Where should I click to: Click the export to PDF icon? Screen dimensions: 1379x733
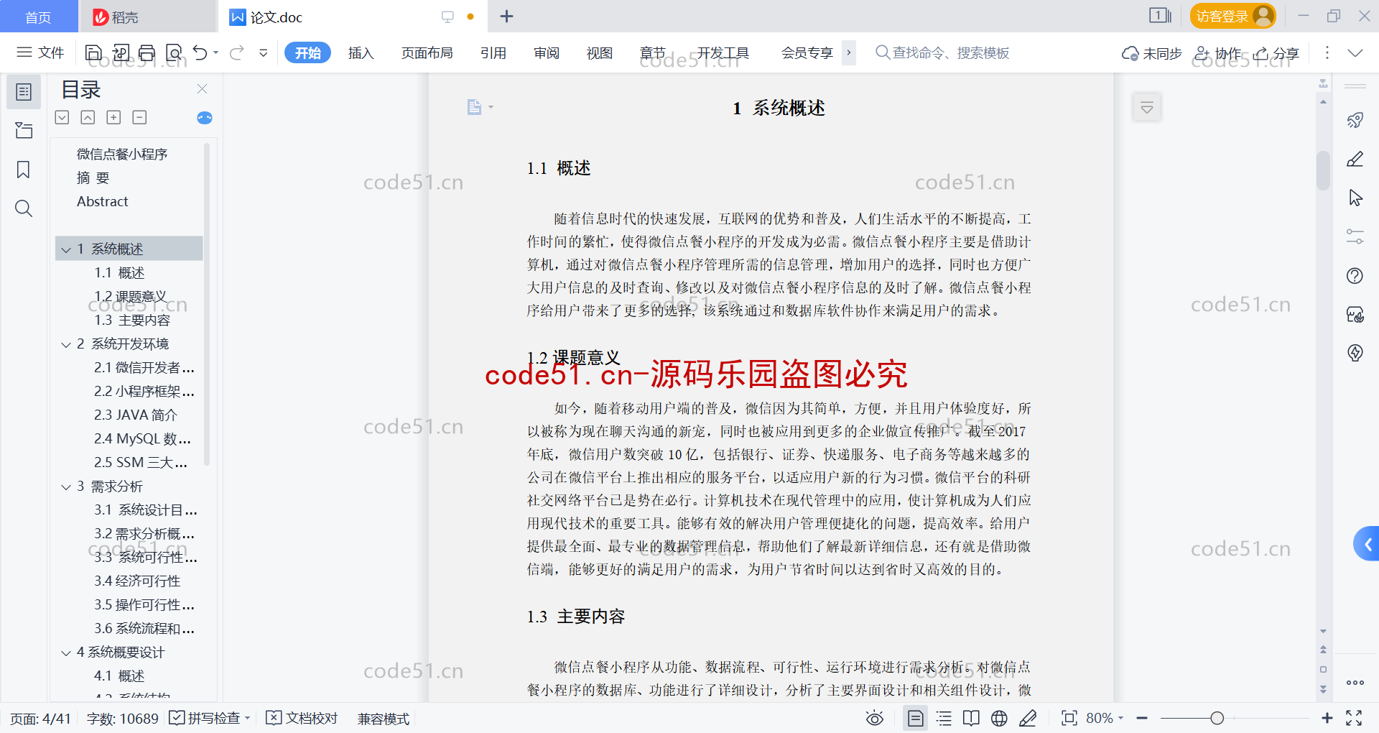(x=121, y=52)
